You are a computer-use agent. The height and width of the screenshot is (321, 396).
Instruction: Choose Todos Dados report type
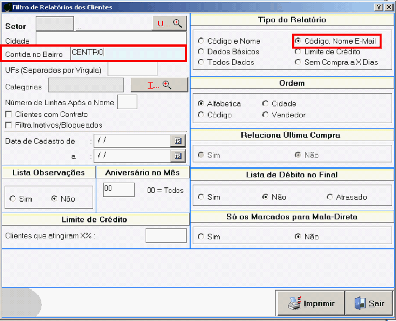pos(201,62)
